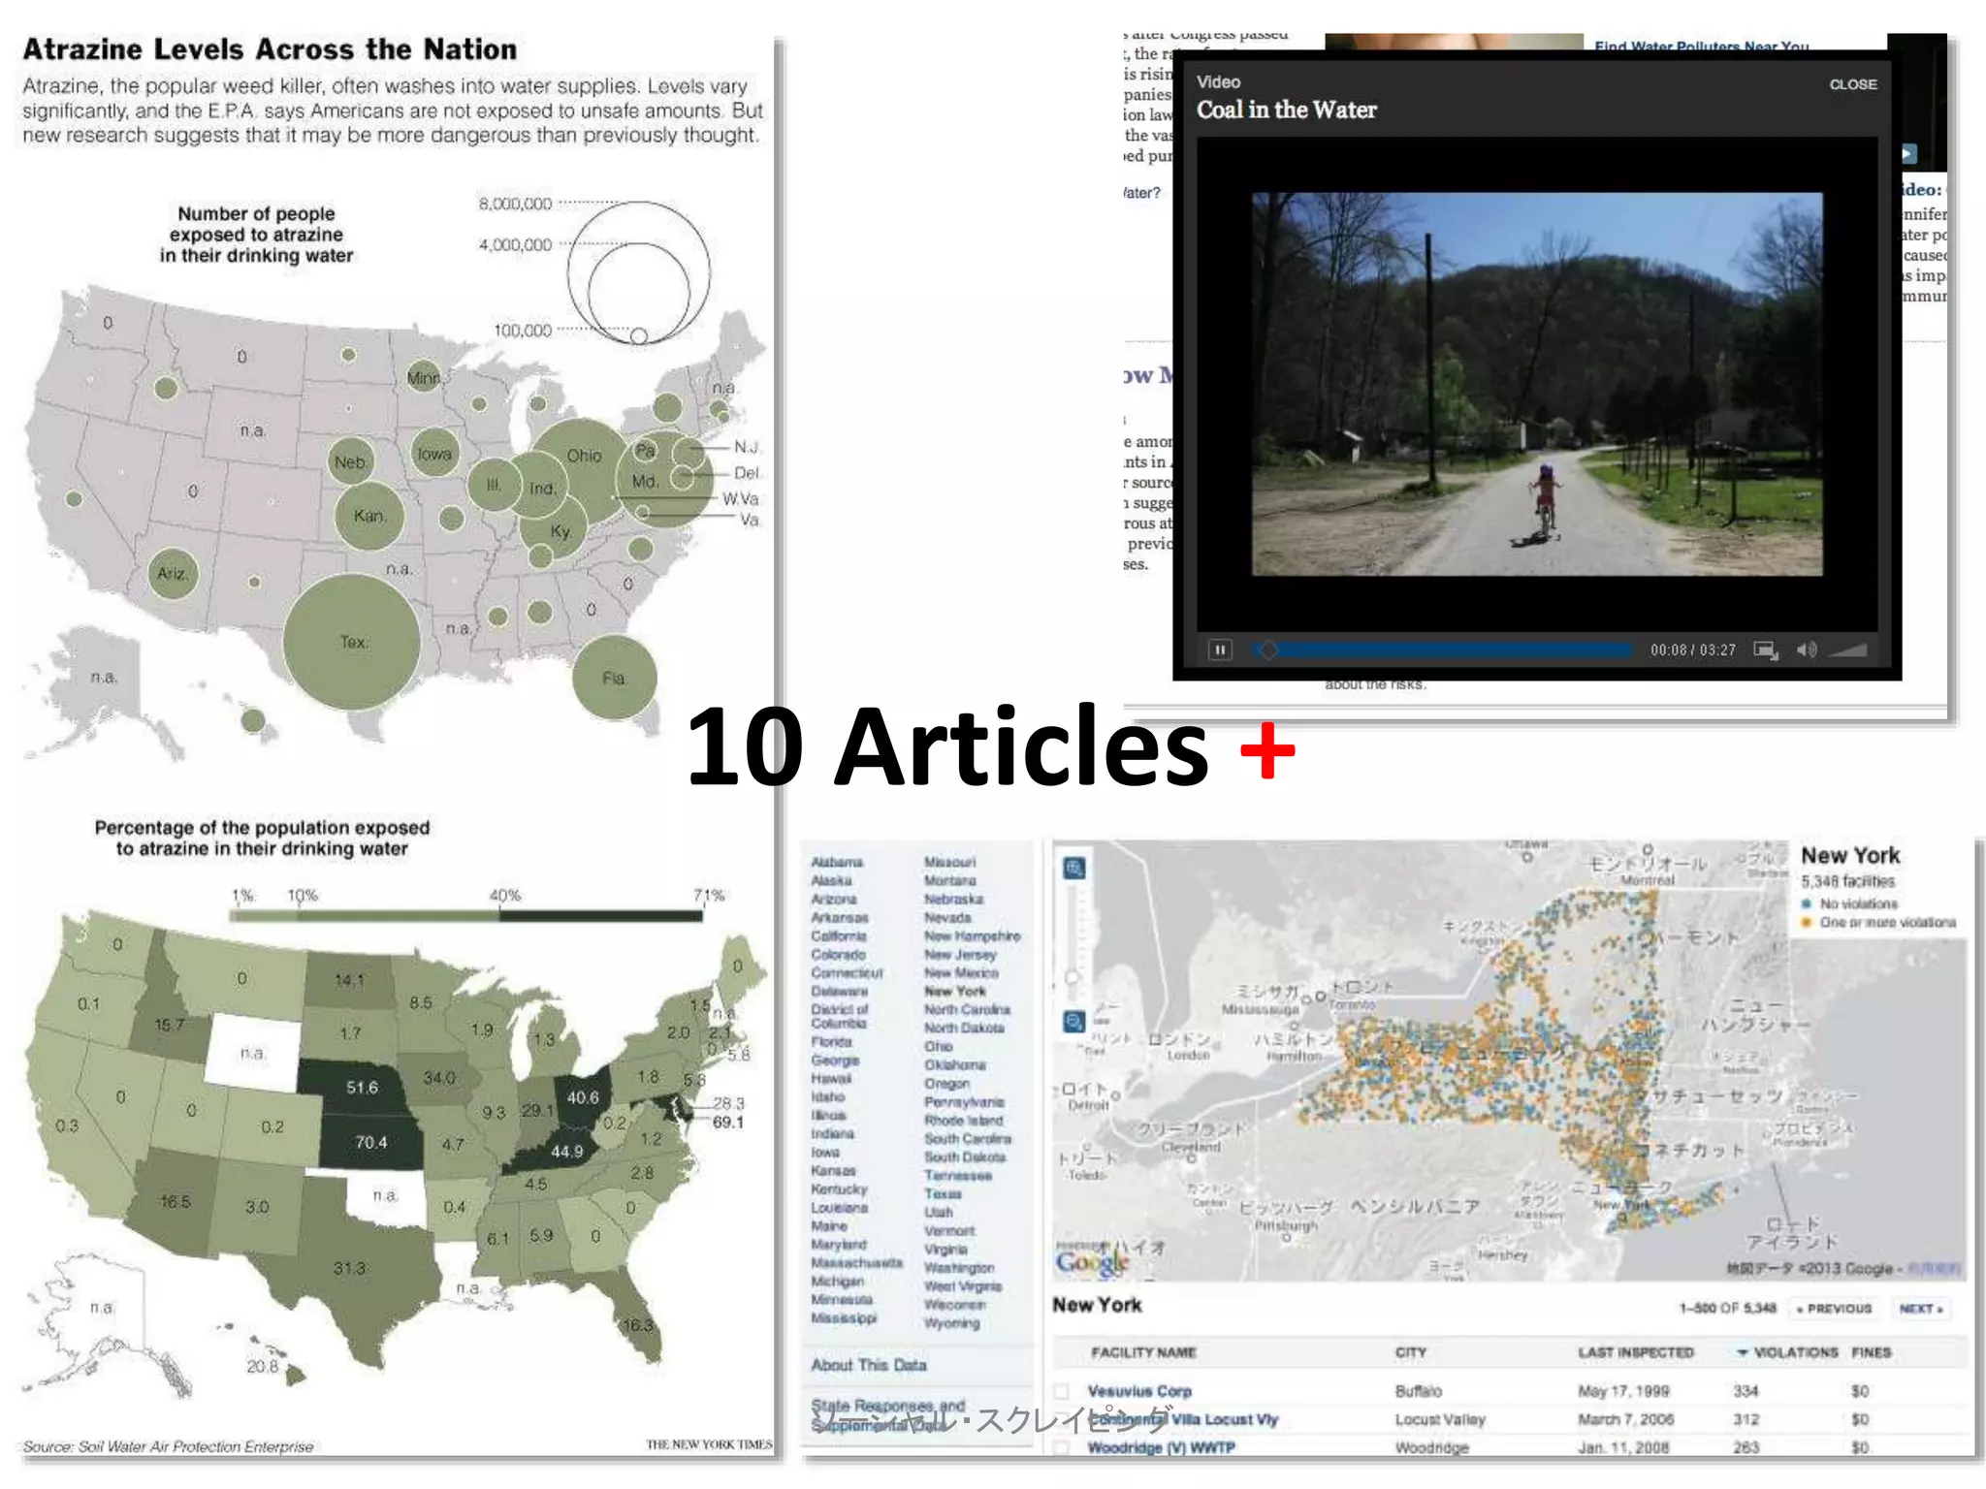
Task: Select California in the state list
Action: click(x=838, y=936)
